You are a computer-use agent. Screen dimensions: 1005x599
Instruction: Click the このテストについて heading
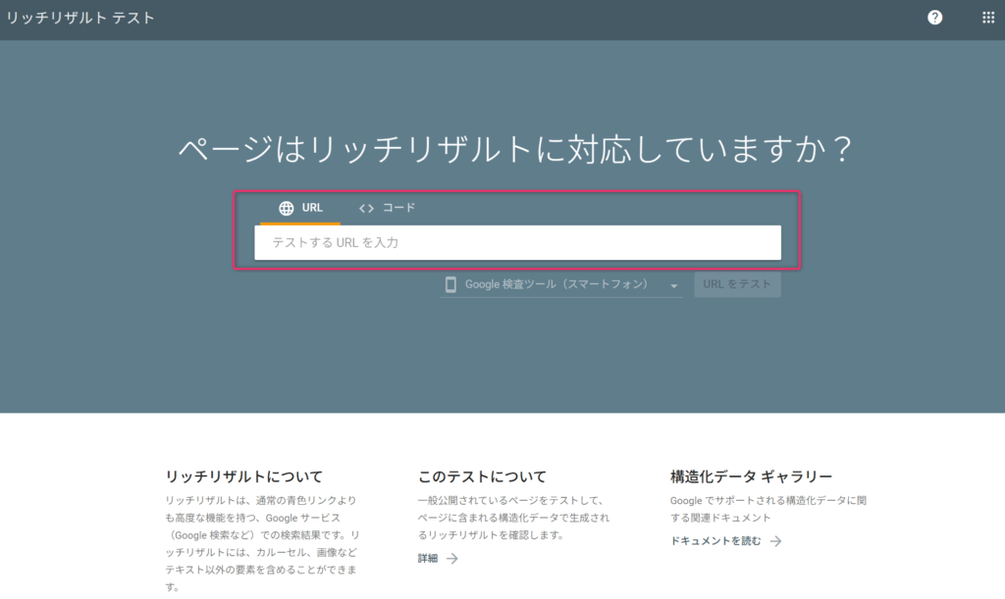pos(482,476)
